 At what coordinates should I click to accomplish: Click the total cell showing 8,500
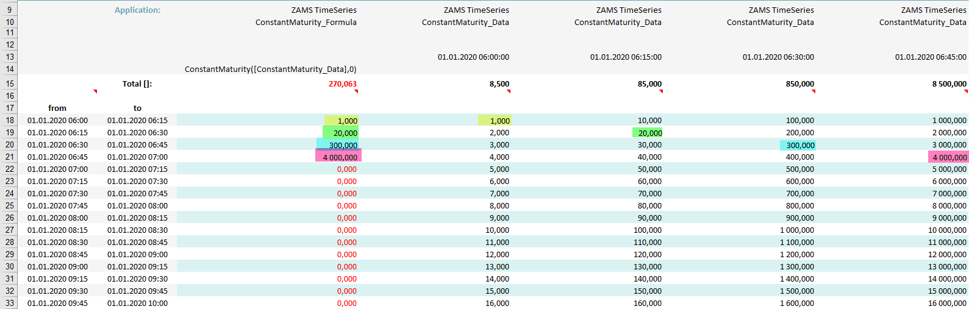pos(499,84)
